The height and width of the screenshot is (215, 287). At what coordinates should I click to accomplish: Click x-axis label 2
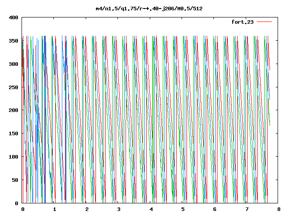pyautogui.click(x=87, y=209)
